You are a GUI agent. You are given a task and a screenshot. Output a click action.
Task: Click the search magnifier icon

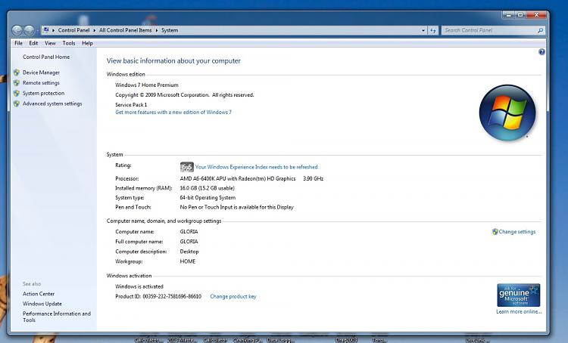coord(540,30)
